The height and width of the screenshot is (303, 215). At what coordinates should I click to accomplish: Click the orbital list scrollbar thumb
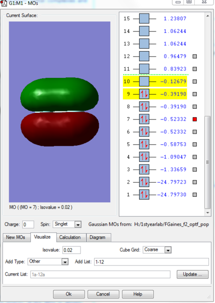point(207,162)
